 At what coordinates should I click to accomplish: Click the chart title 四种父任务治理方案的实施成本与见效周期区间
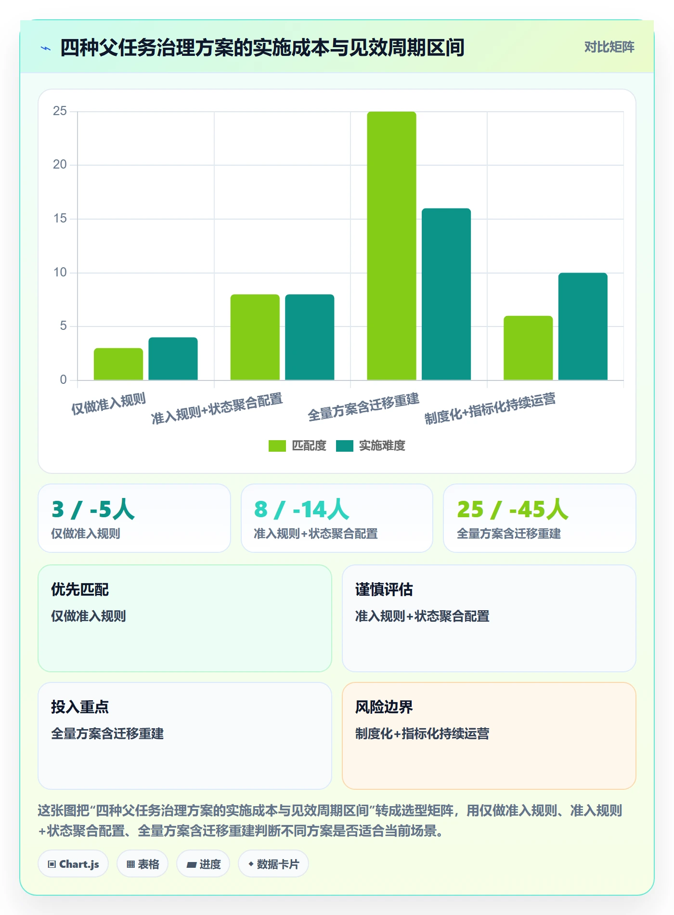[262, 48]
